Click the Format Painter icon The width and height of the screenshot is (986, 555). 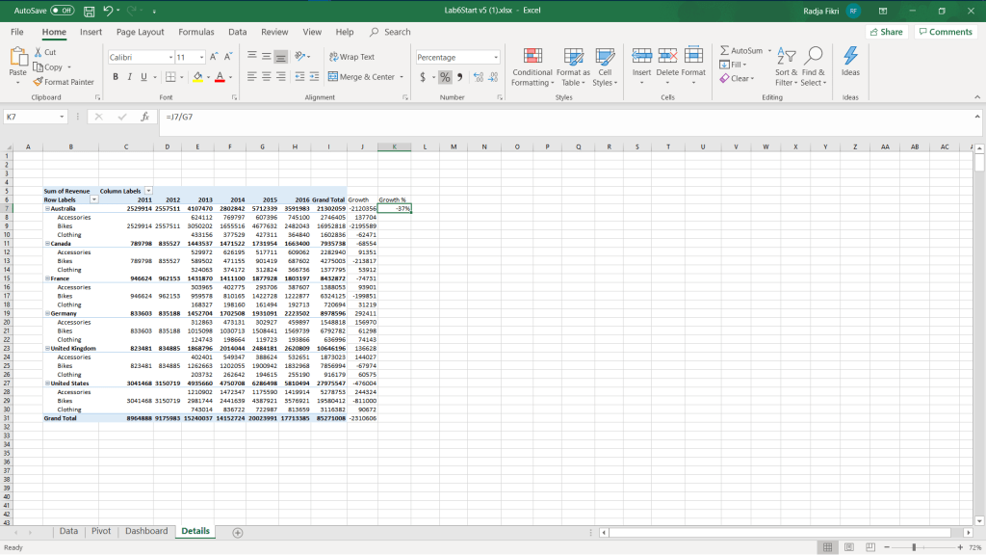click(39, 82)
